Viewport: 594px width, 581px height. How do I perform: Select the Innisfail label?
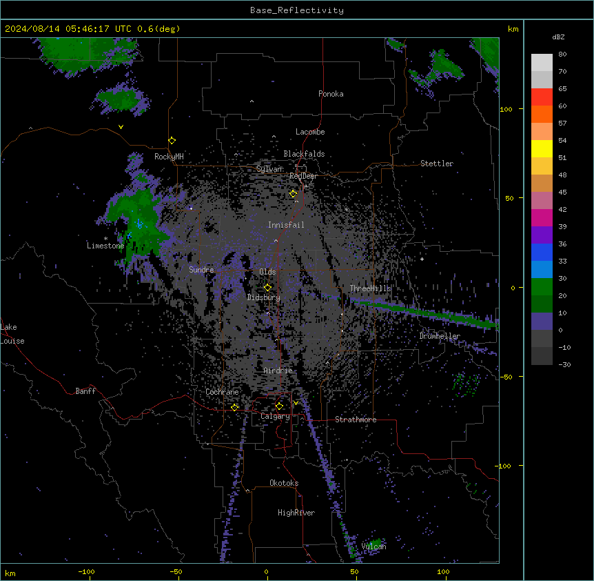[286, 225]
